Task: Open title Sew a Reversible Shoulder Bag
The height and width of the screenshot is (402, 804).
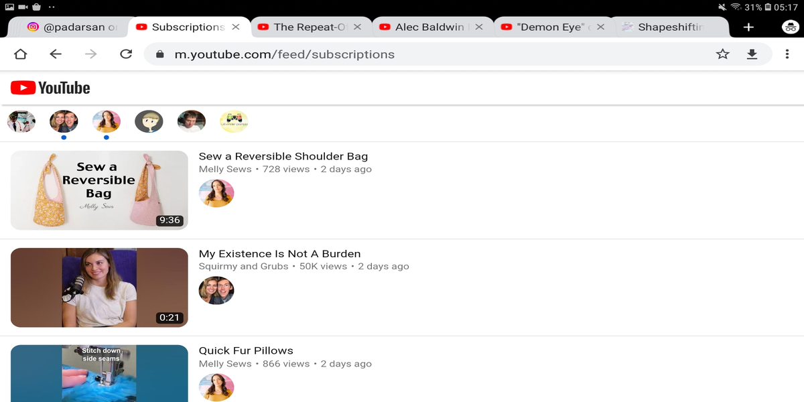Action: (283, 156)
